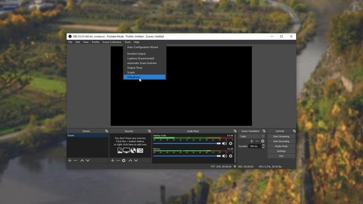Pop out the Sources dock
The width and height of the screenshot is (363, 204).
coord(149,131)
